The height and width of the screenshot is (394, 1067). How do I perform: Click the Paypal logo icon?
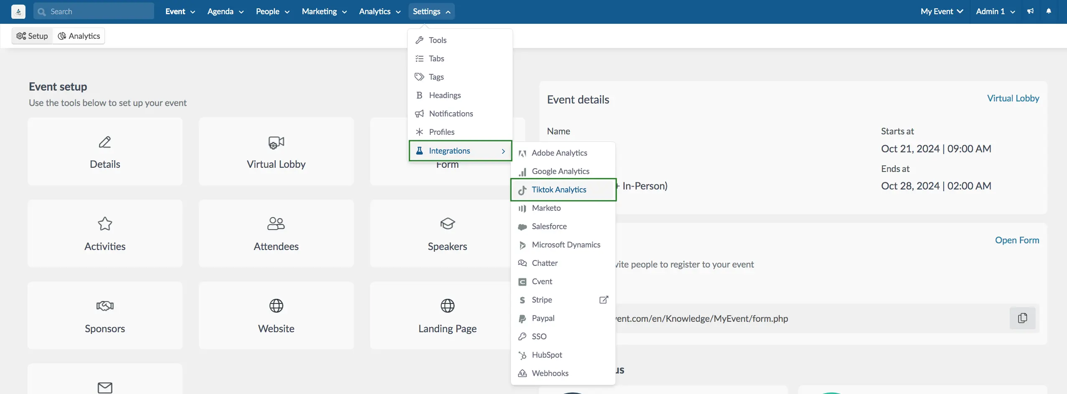coord(522,318)
